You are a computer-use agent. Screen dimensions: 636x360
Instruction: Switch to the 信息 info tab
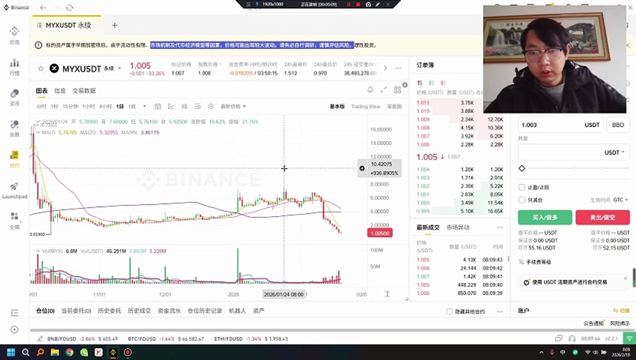point(59,90)
